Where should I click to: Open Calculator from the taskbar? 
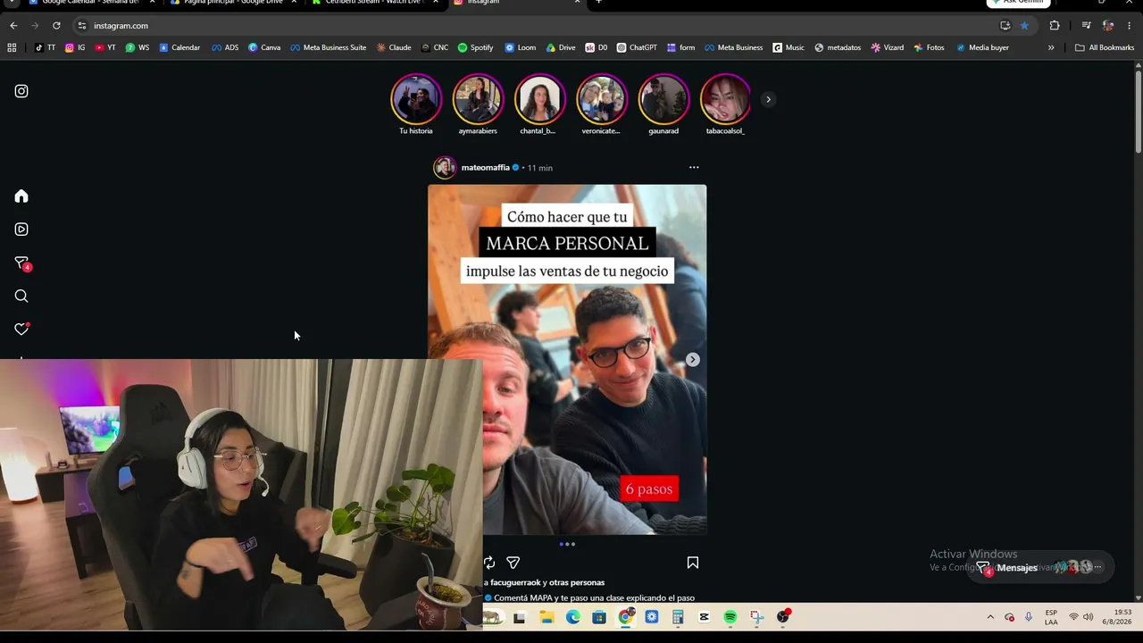click(x=678, y=617)
